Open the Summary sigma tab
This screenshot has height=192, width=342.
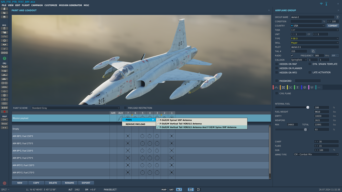[298, 87]
